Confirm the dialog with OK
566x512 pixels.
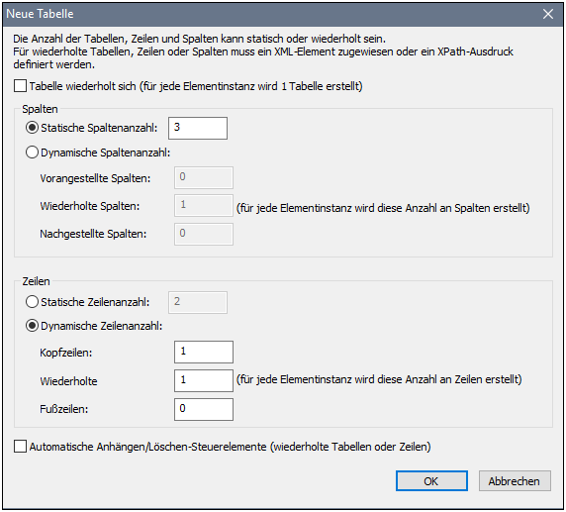[431, 481]
